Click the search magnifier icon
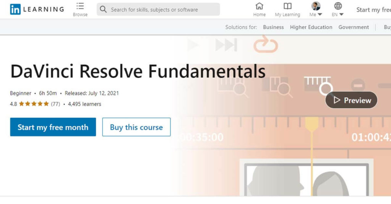The height and width of the screenshot is (204, 391). pos(103,10)
